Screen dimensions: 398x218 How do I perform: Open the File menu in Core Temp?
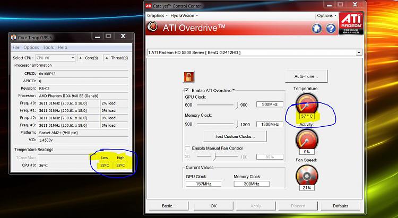tap(16, 47)
